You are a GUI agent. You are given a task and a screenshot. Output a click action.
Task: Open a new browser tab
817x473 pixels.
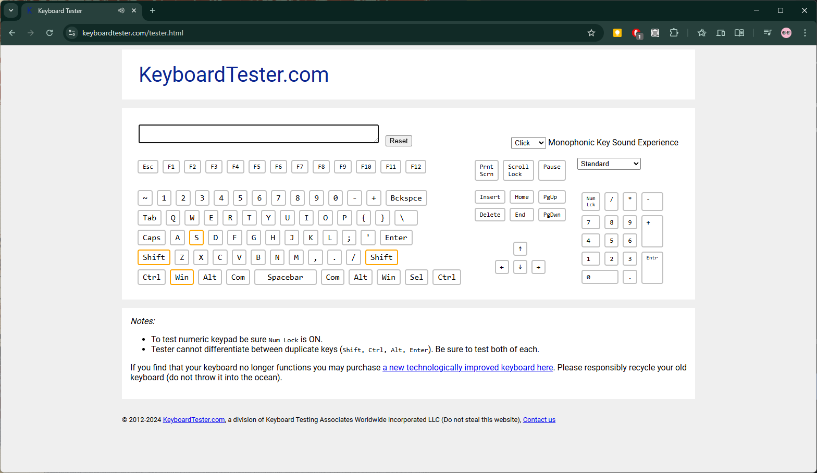click(x=153, y=10)
